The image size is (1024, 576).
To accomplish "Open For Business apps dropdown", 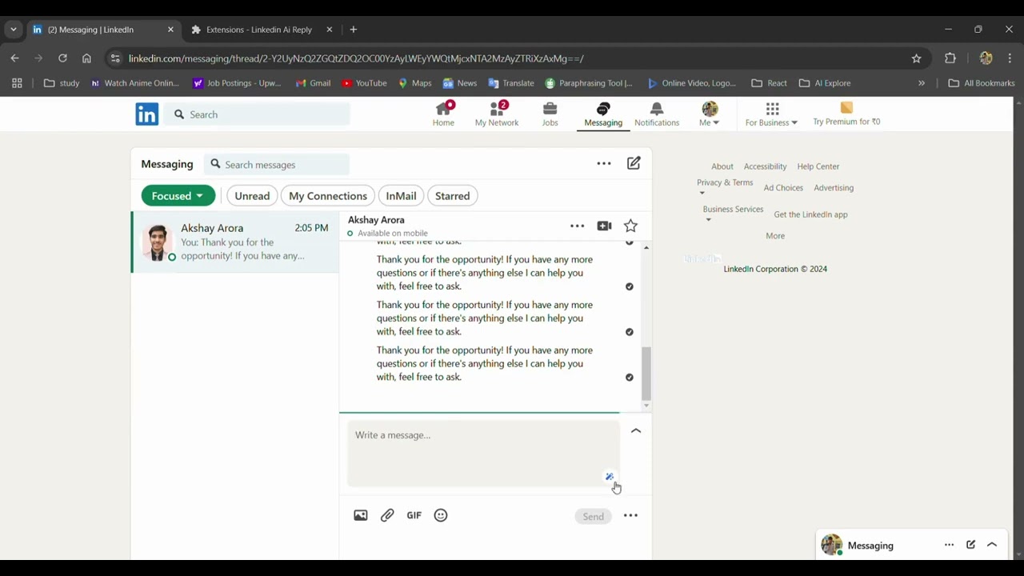I will click(771, 114).
